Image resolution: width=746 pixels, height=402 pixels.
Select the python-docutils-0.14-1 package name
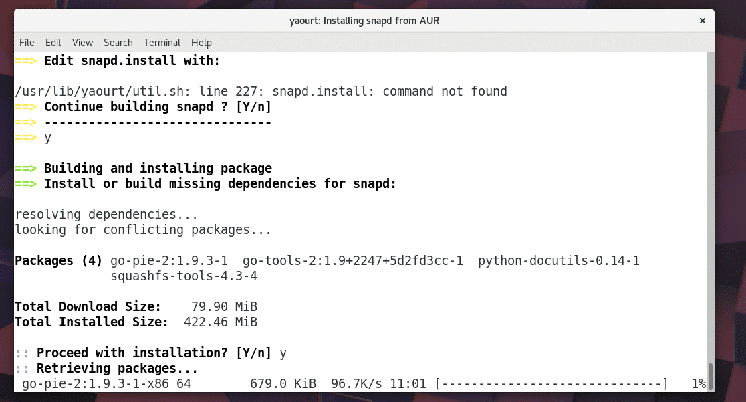pyautogui.click(x=557, y=260)
